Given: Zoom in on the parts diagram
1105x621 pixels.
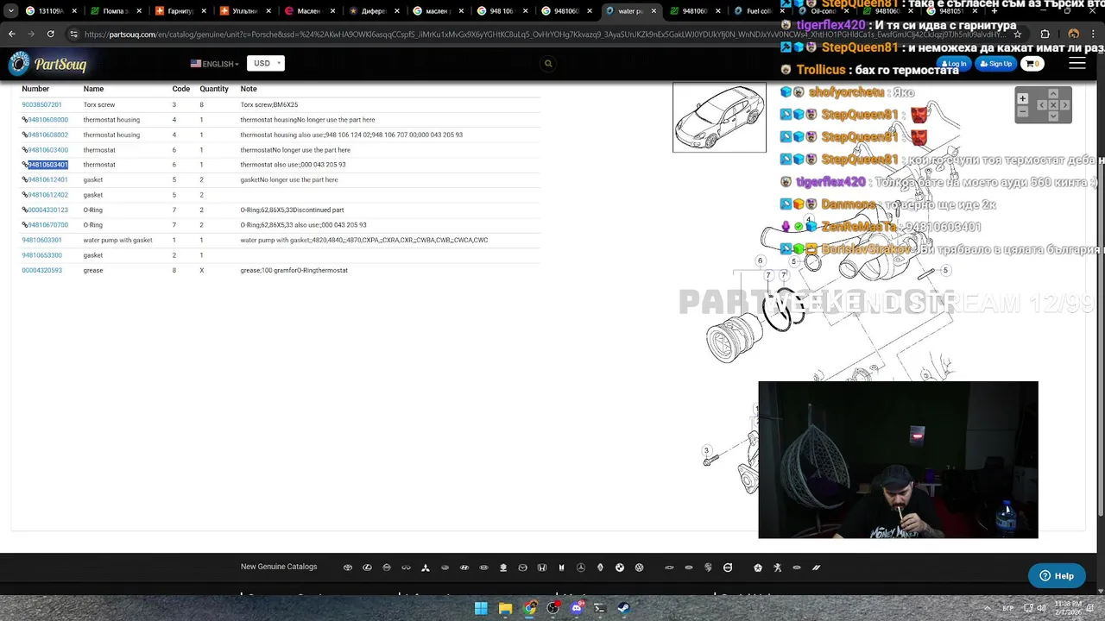Looking at the screenshot, I should [x=1023, y=98].
